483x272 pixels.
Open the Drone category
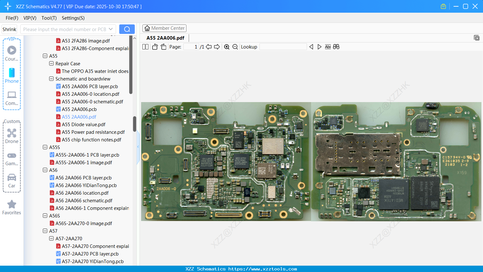pyautogui.click(x=12, y=136)
